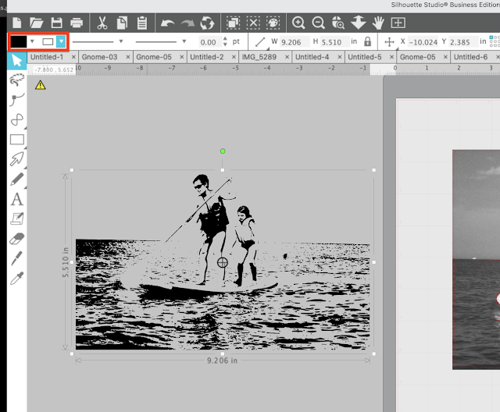Zoom in with magnifier plus icon
The image size is (500, 412).
coord(298,23)
